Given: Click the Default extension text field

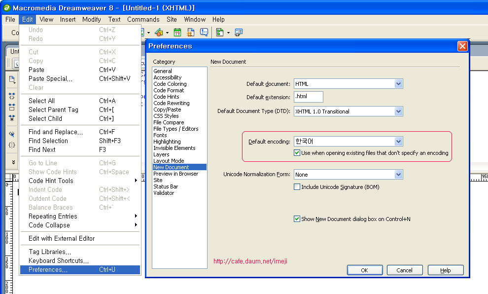Looking at the screenshot, I should (309, 97).
